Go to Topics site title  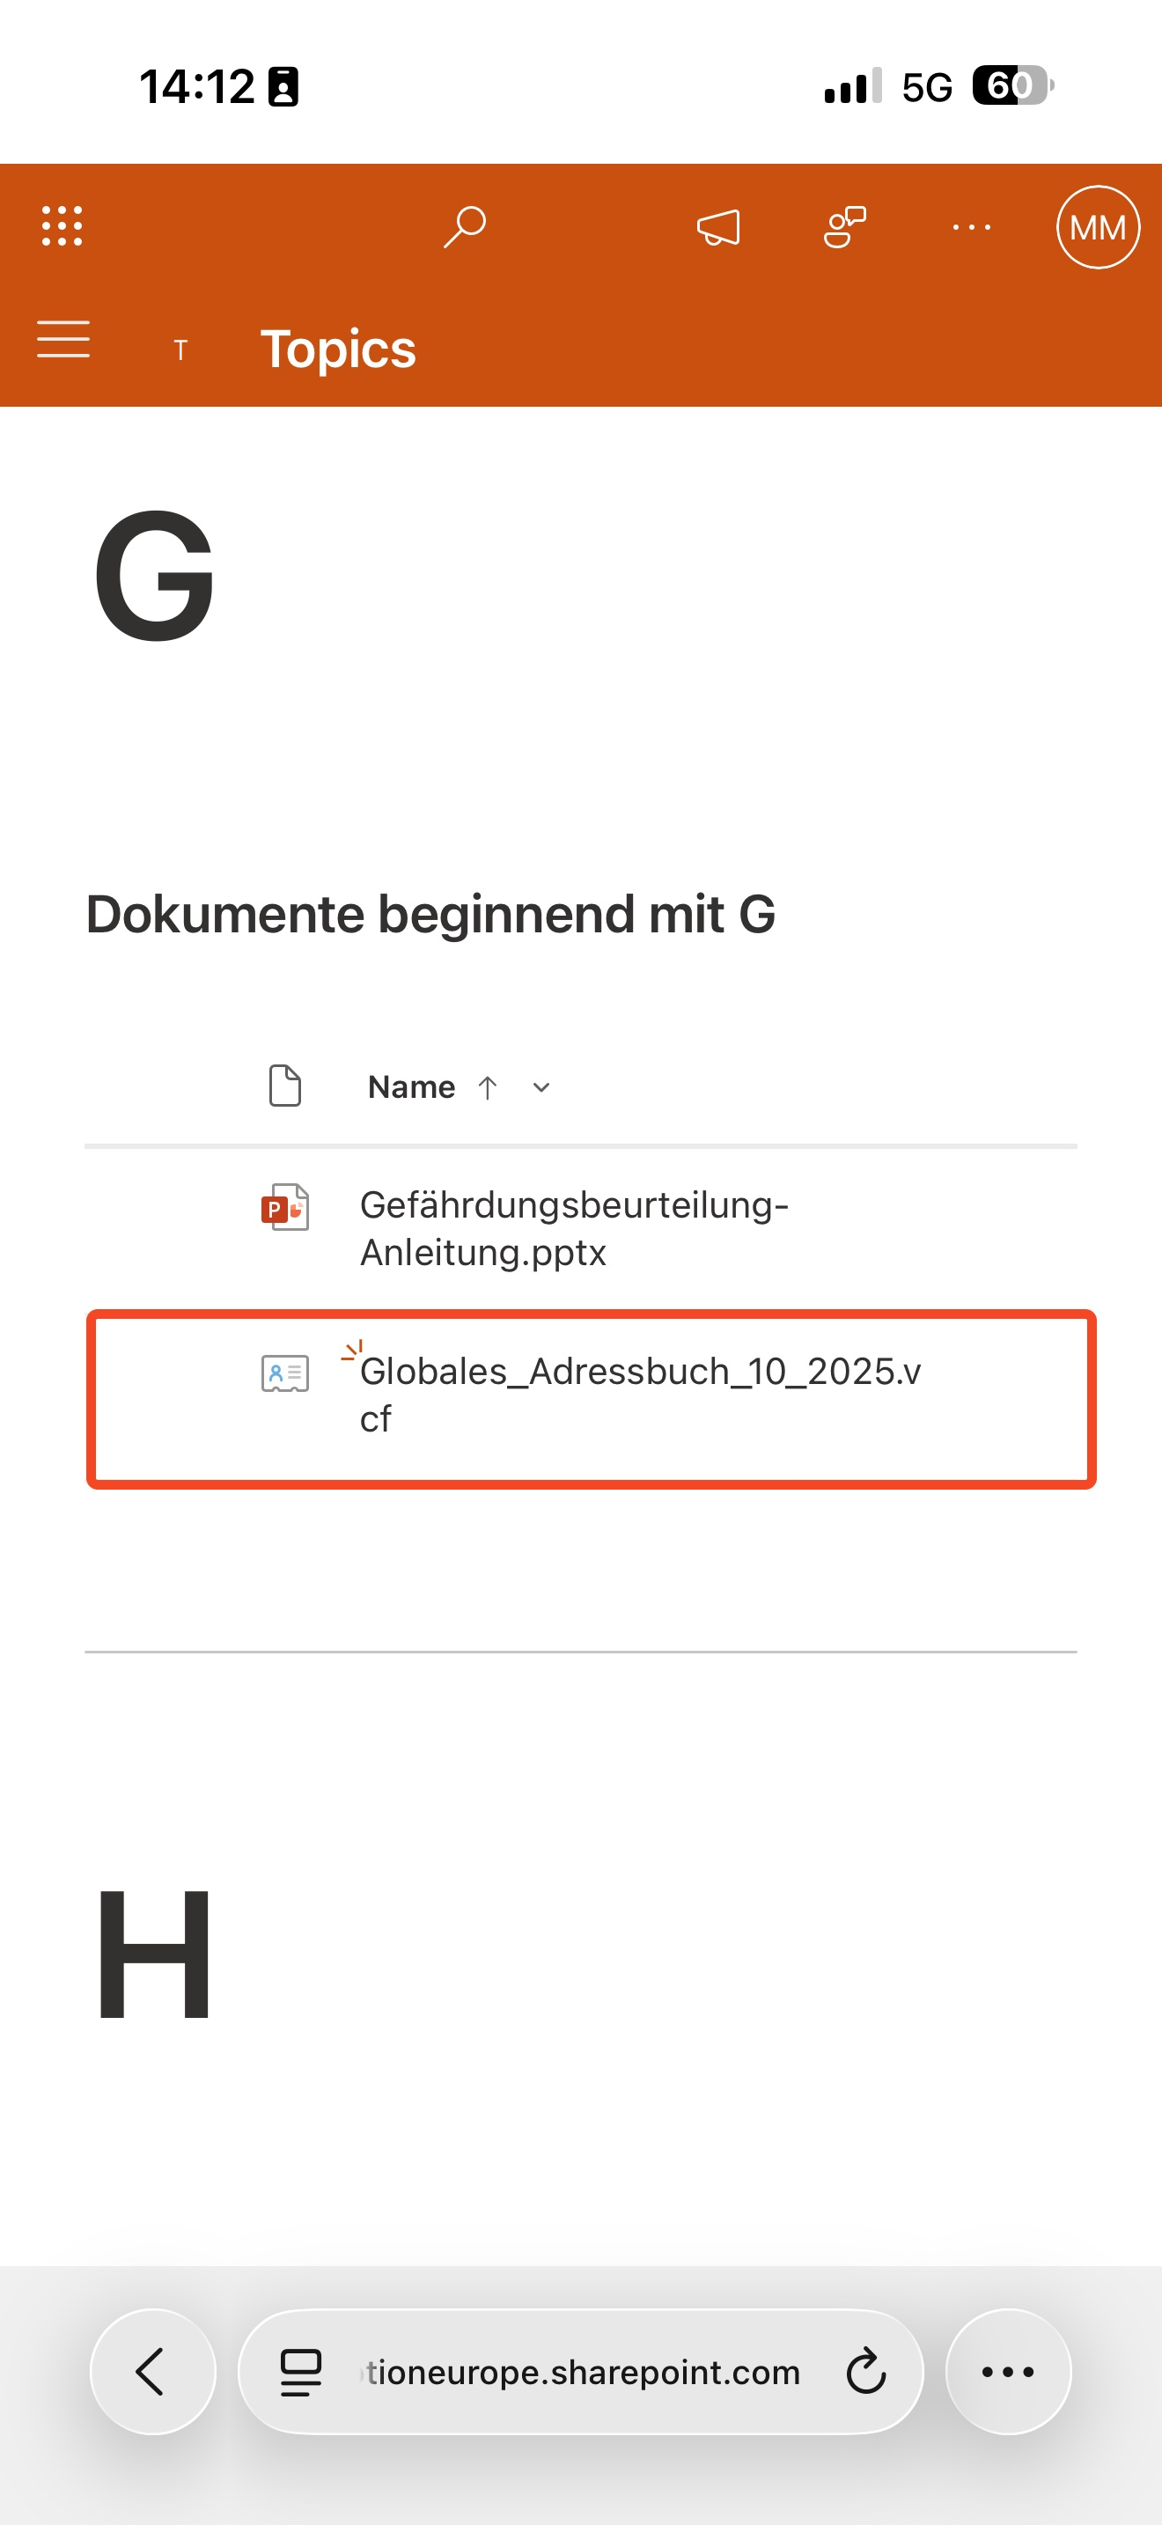(x=338, y=349)
